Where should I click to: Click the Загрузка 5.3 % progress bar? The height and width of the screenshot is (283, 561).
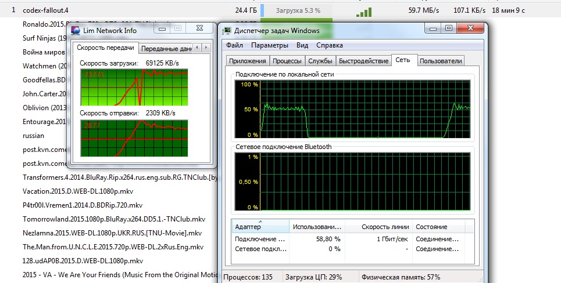[297, 10]
